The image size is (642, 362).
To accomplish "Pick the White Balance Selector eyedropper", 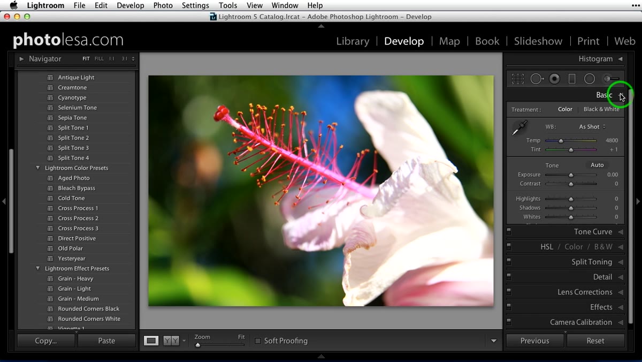I will click(x=519, y=128).
